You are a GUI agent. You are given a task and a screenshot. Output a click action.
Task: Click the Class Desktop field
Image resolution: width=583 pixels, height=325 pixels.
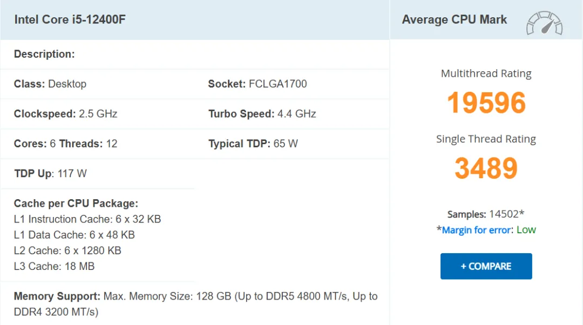click(x=50, y=84)
